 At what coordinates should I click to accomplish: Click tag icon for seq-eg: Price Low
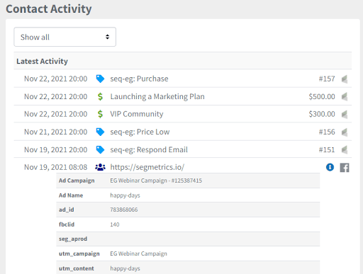(100, 132)
